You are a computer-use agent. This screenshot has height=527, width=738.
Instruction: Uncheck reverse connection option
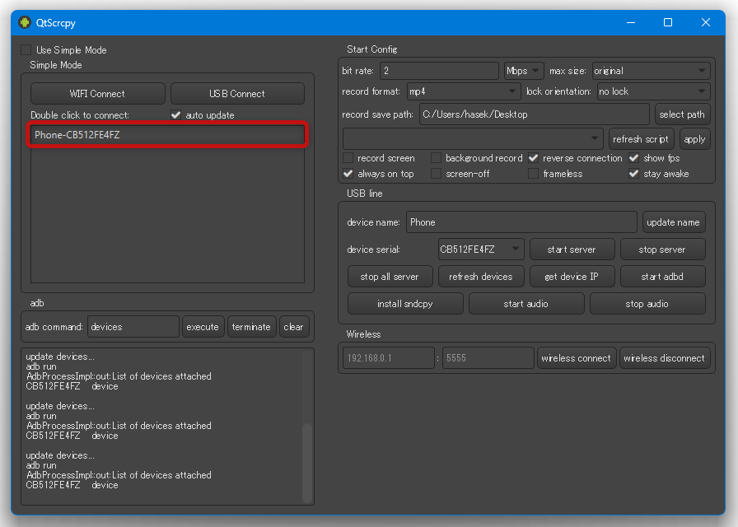tap(533, 157)
